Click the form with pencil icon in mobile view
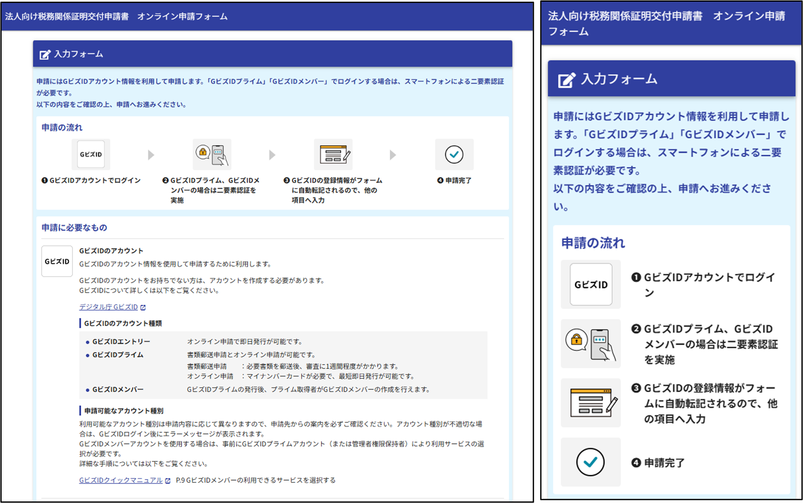 [590, 403]
